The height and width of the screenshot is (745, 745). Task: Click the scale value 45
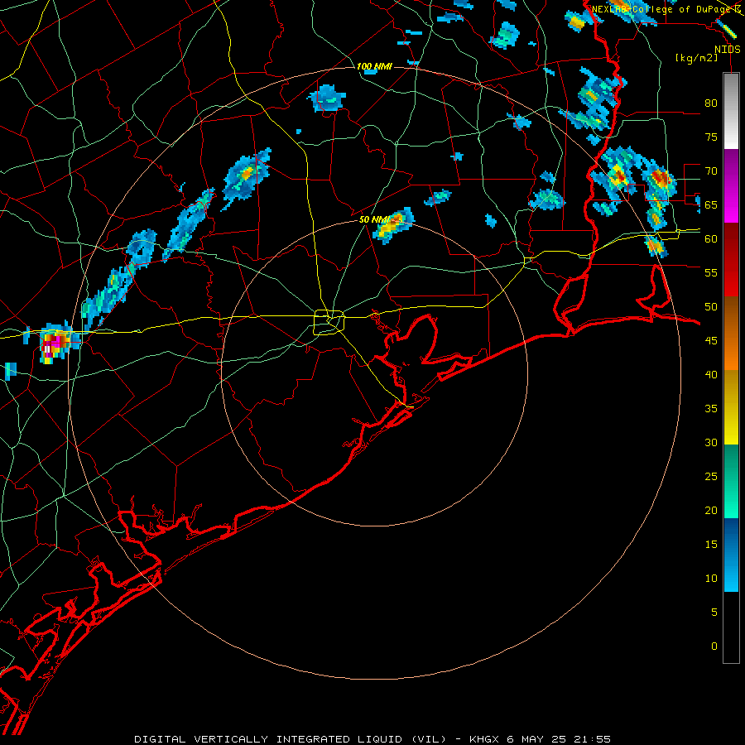point(711,341)
